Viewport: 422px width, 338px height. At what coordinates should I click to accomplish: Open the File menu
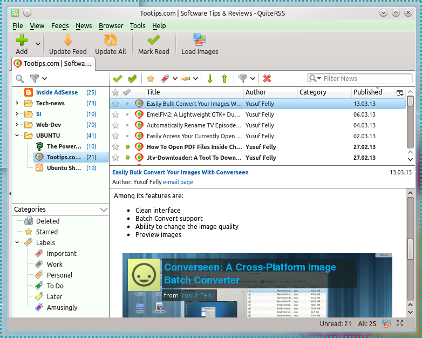click(x=17, y=26)
